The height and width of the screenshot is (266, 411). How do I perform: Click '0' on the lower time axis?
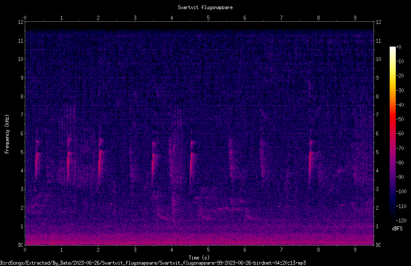pos(25,250)
